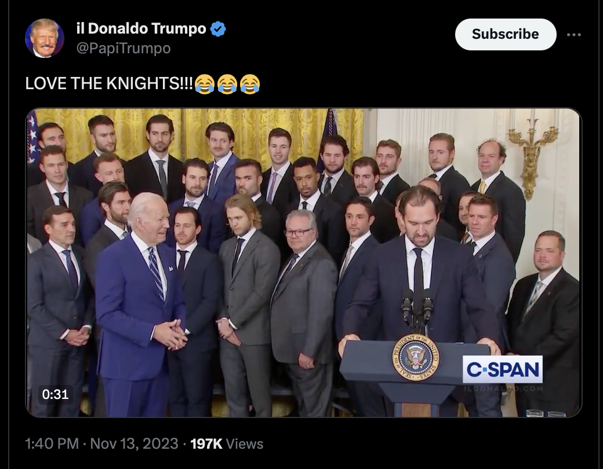Click the 0:31 video duration badge
Viewport: 603px width, 469px height.
click(x=56, y=394)
